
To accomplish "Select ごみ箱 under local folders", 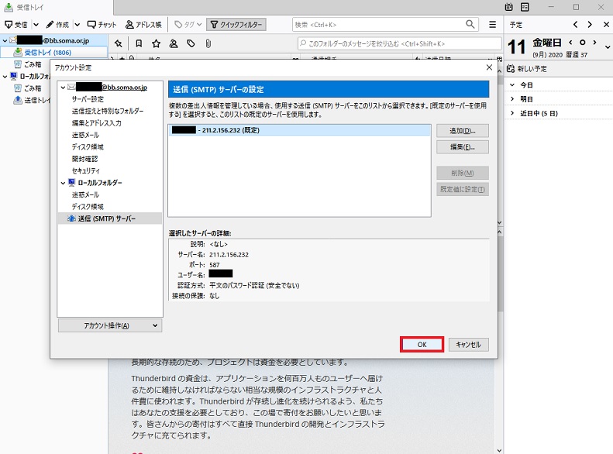I will (33, 88).
